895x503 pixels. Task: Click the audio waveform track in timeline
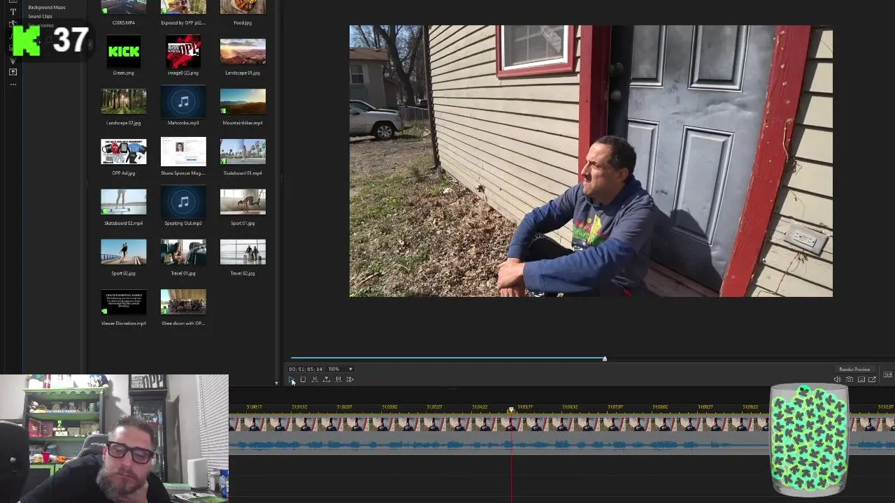click(561, 444)
